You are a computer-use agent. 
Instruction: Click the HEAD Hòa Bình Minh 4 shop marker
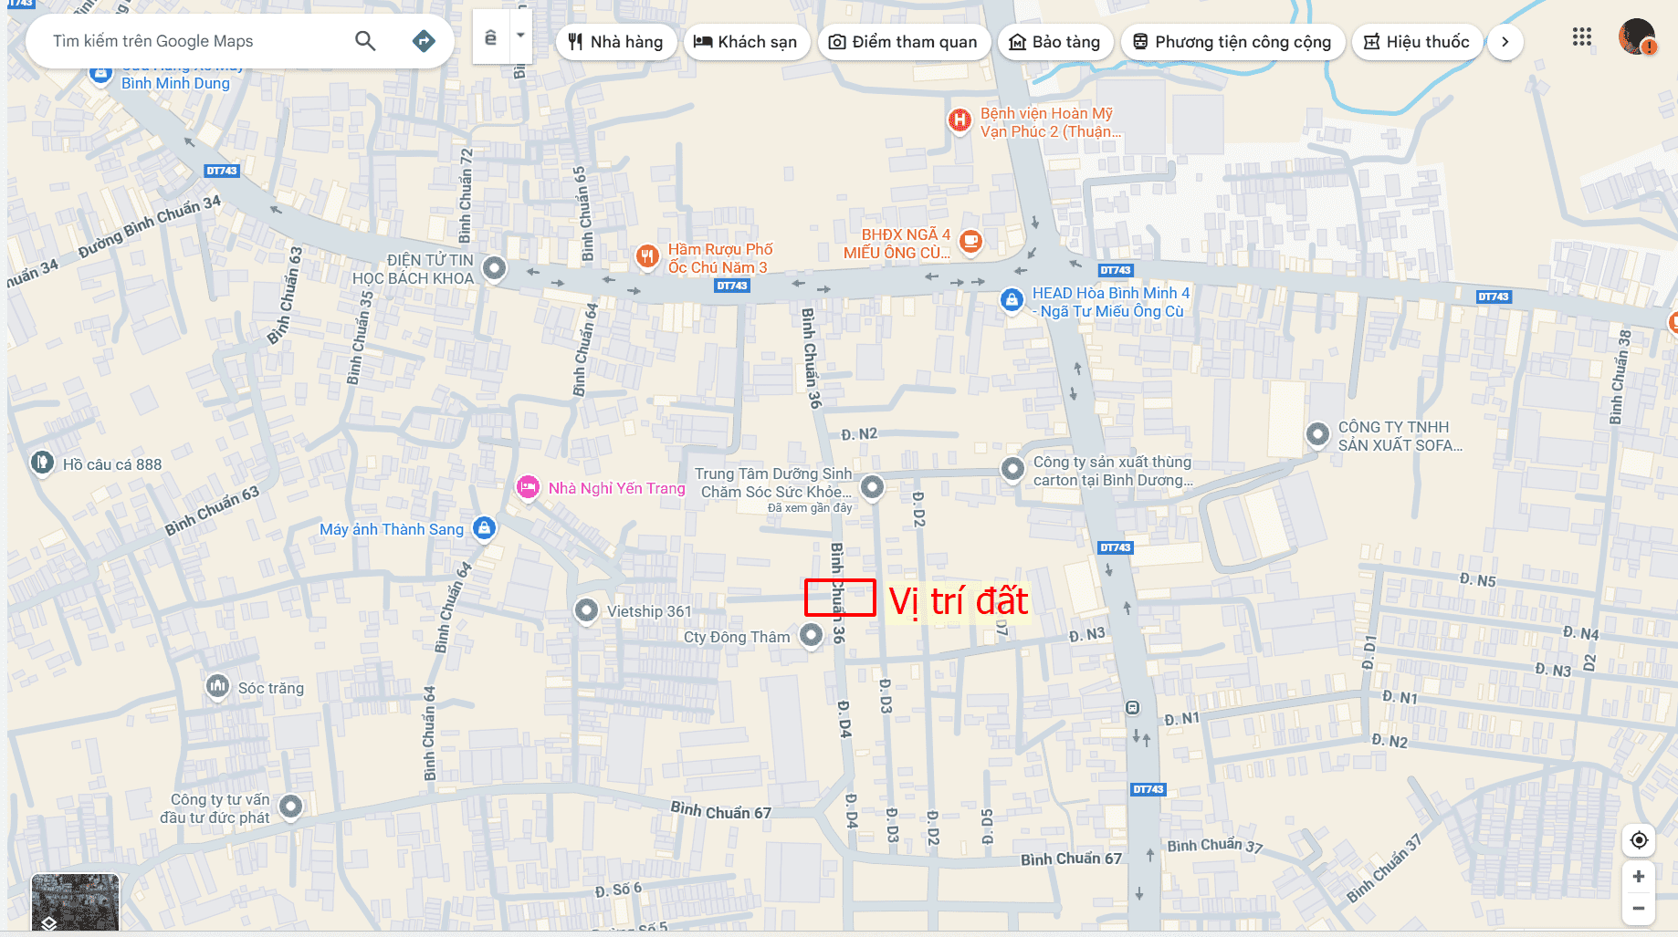point(1012,299)
